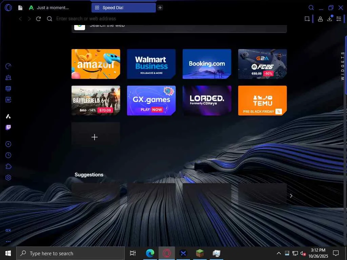Screen dimensions: 347x260
Task: Open Extensions cube icon in sidebar
Action: tap(8, 166)
